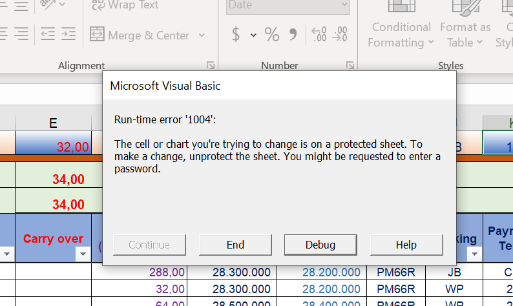Click the greyed-out Continue button
513x306 pixels.
[149, 245]
